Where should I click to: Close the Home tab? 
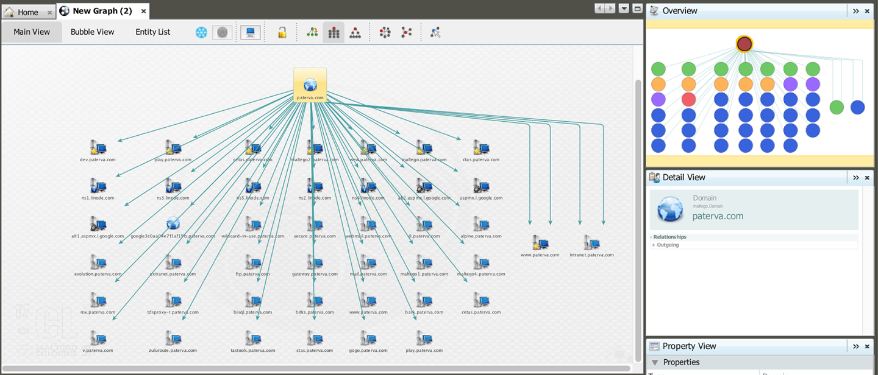(50, 13)
